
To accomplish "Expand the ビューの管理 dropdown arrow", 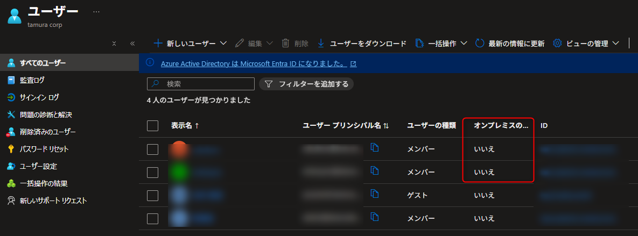I will point(615,43).
